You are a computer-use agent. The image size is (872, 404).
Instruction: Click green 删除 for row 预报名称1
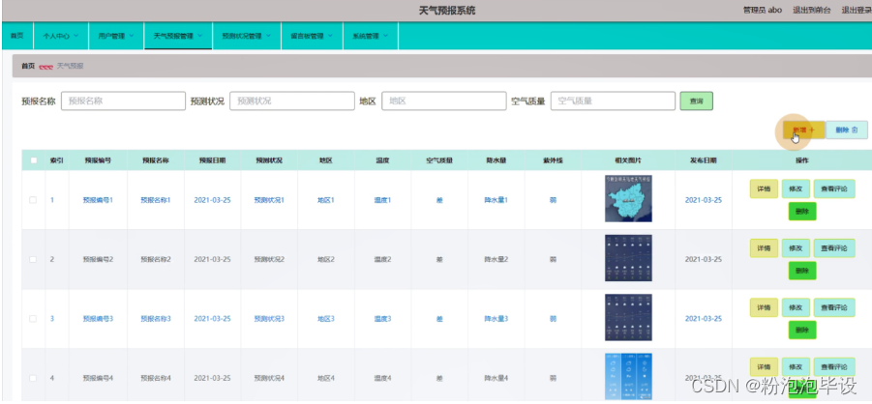(802, 211)
